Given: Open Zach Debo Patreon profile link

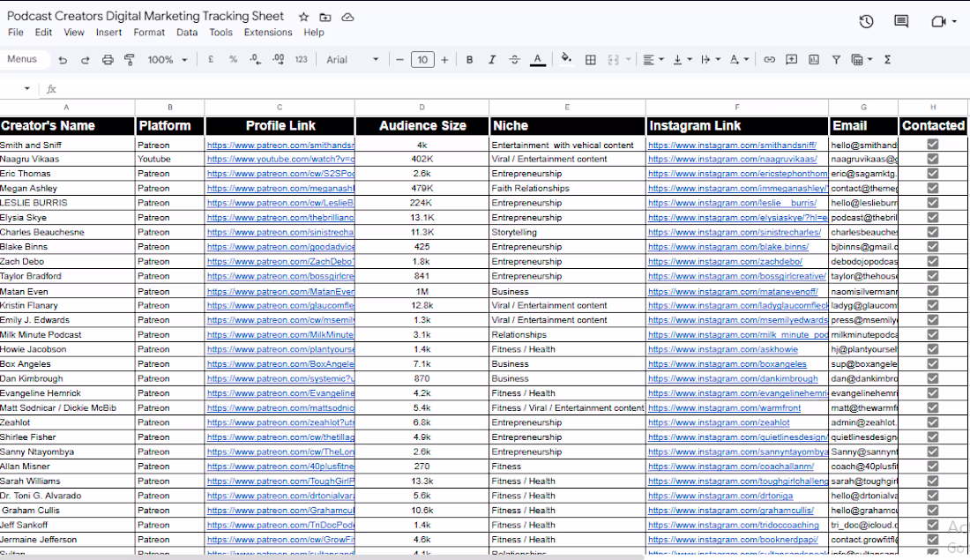Looking at the screenshot, I should point(280,261).
